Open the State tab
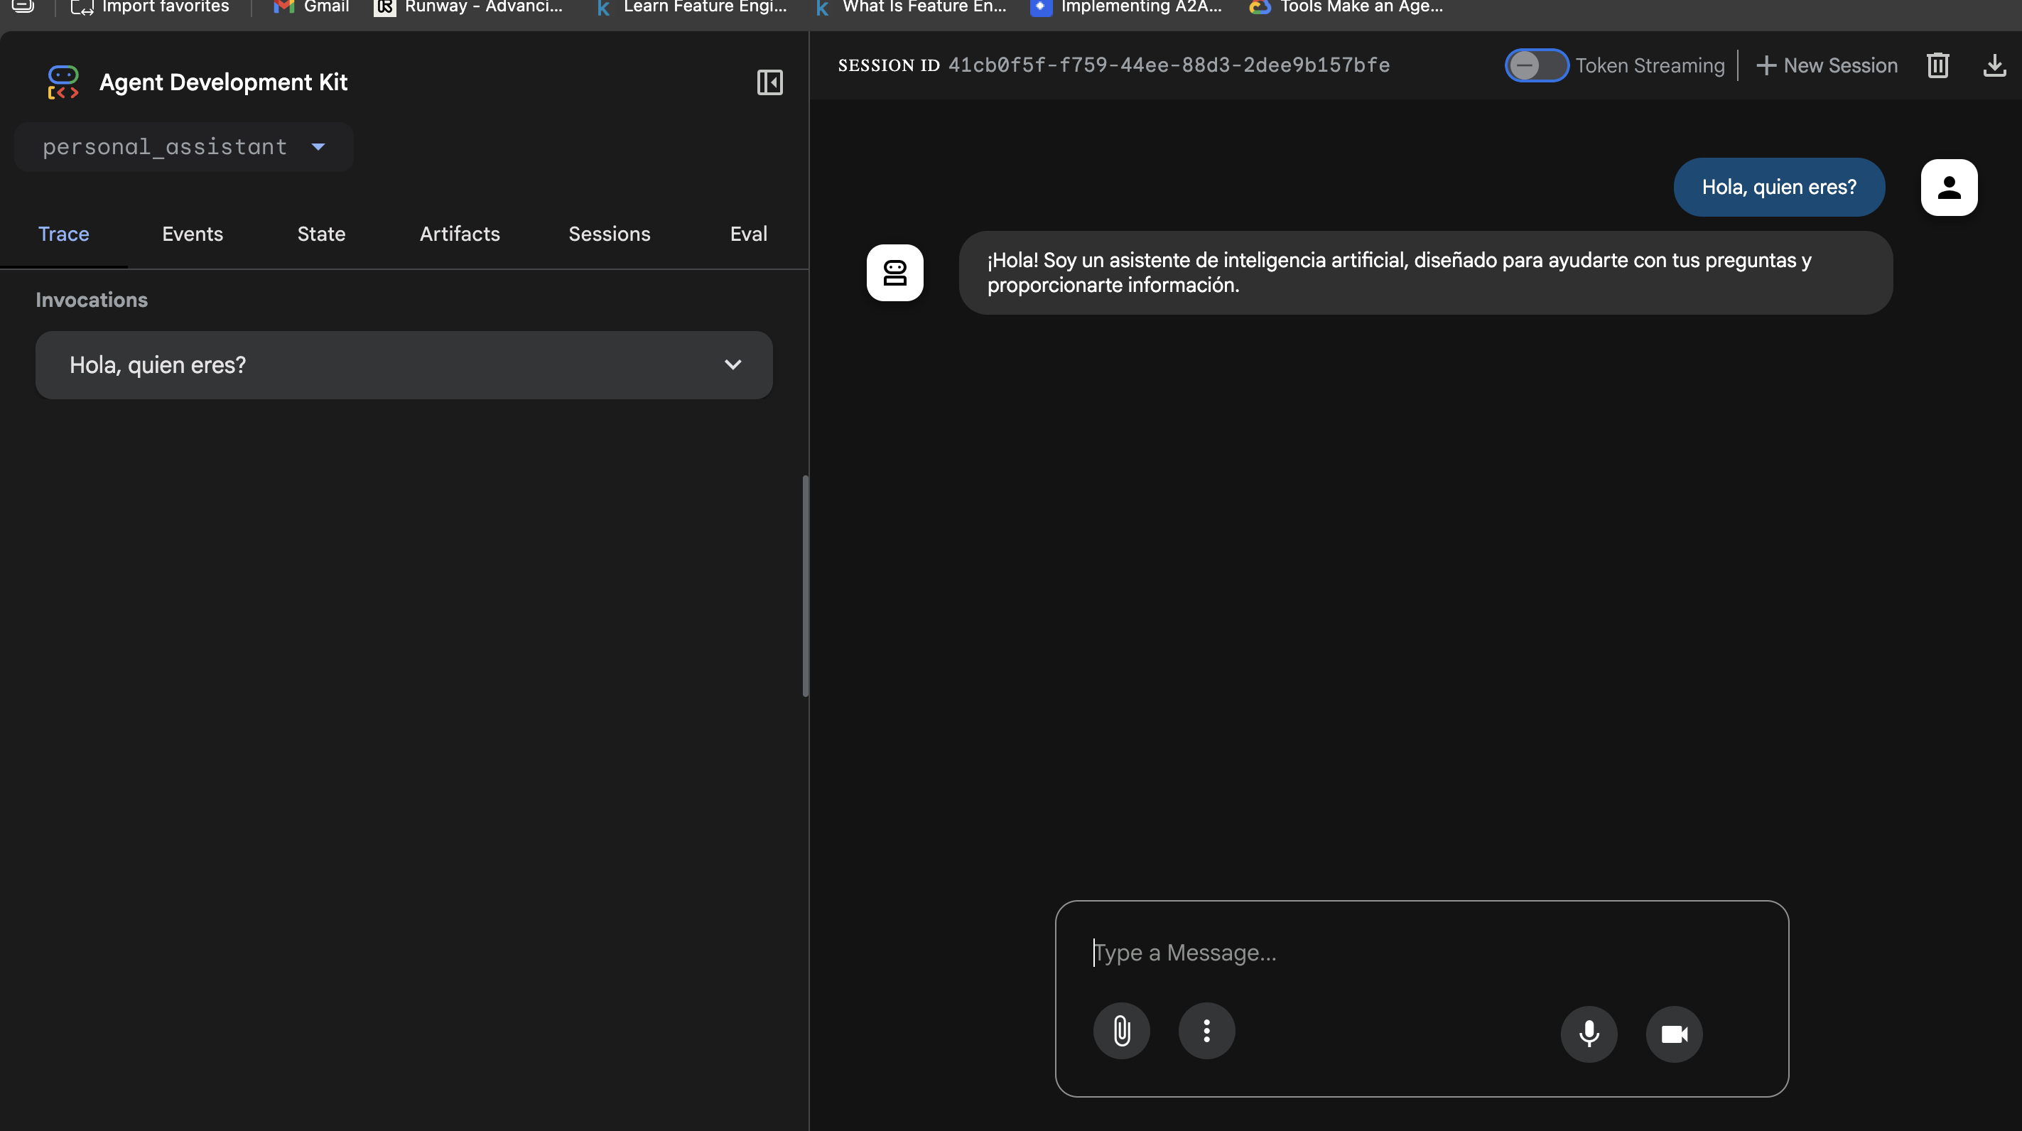This screenshot has width=2022, height=1131. [321, 234]
